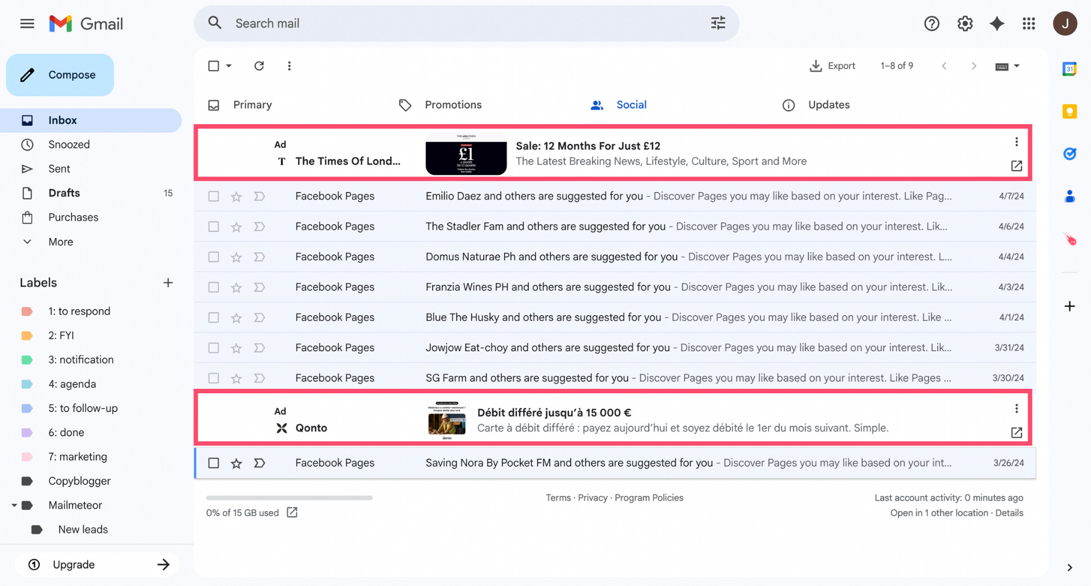The image size is (1091, 586).
Task: Check the Stadler Fam suggestion email
Action: click(214, 226)
